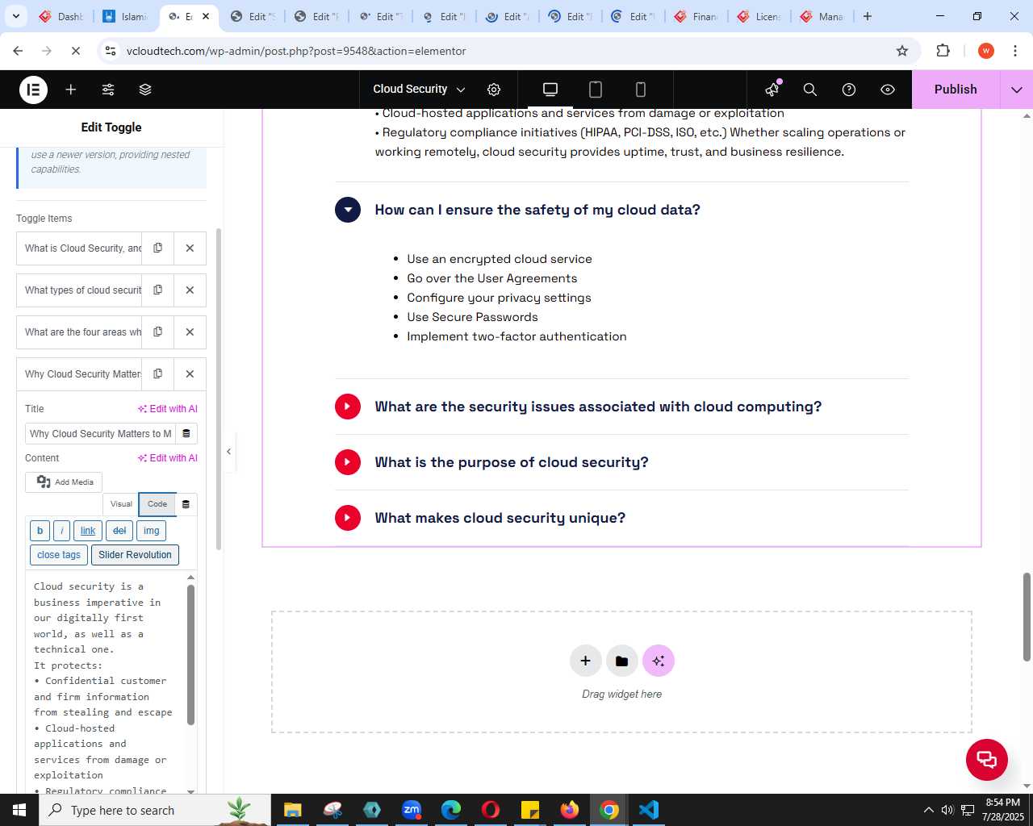1033x826 pixels.
Task: Expand 'What is Cloud Security' toggle item
Action: coord(79,248)
